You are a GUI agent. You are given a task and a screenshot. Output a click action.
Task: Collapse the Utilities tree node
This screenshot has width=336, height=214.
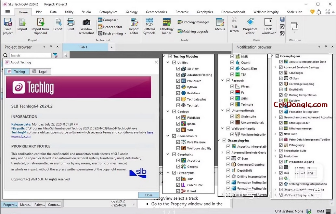168,62
